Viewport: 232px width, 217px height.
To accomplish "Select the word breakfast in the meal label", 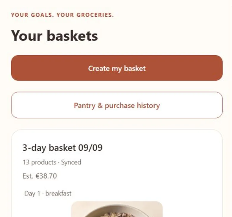I will [x=58, y=194].
